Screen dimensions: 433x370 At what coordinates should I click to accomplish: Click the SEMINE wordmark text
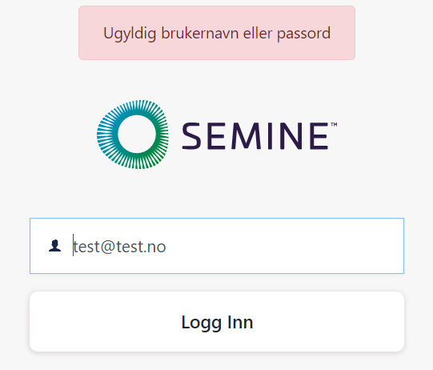(255, 135)
